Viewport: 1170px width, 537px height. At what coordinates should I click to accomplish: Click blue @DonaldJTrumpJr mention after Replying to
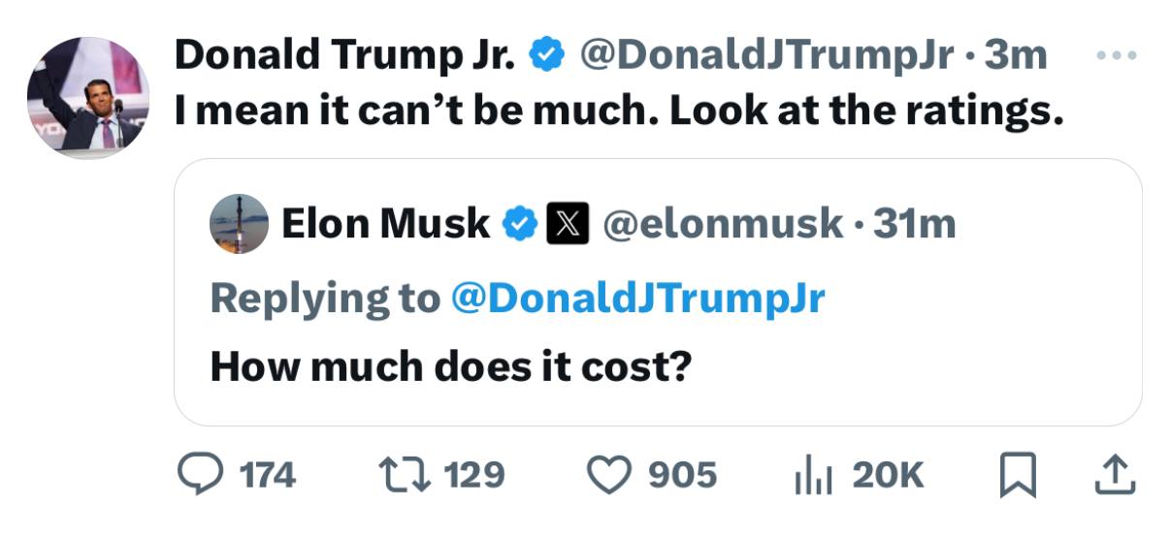click(x=637, y=298)
